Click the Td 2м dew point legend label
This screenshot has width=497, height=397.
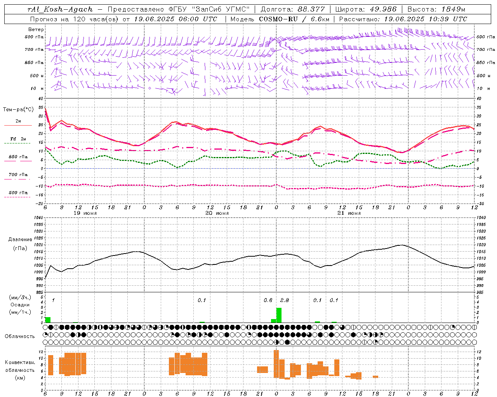click(x=18, y=139)
